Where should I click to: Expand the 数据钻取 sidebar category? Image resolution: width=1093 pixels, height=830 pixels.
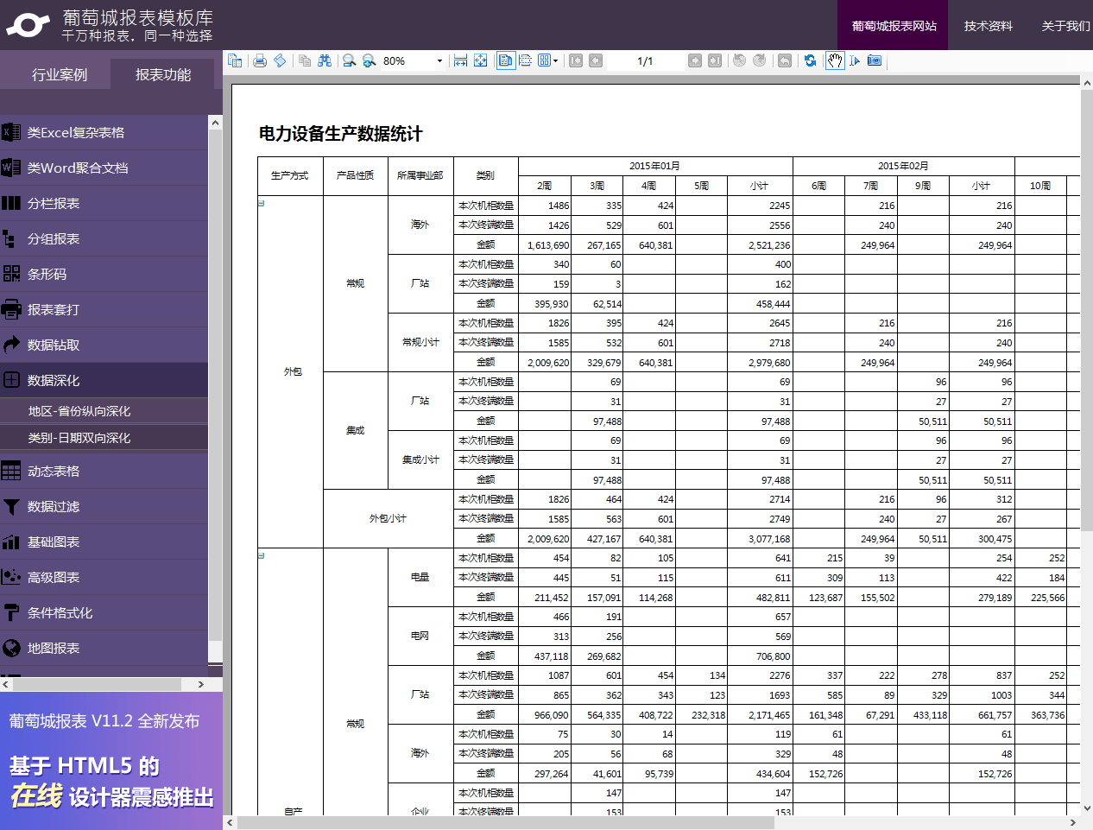[104, 345]
